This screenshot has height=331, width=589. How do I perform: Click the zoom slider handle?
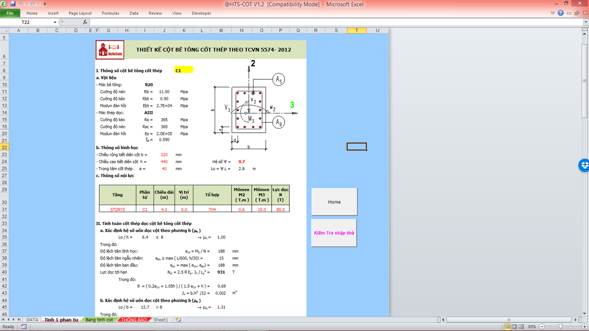coord(560,327)
